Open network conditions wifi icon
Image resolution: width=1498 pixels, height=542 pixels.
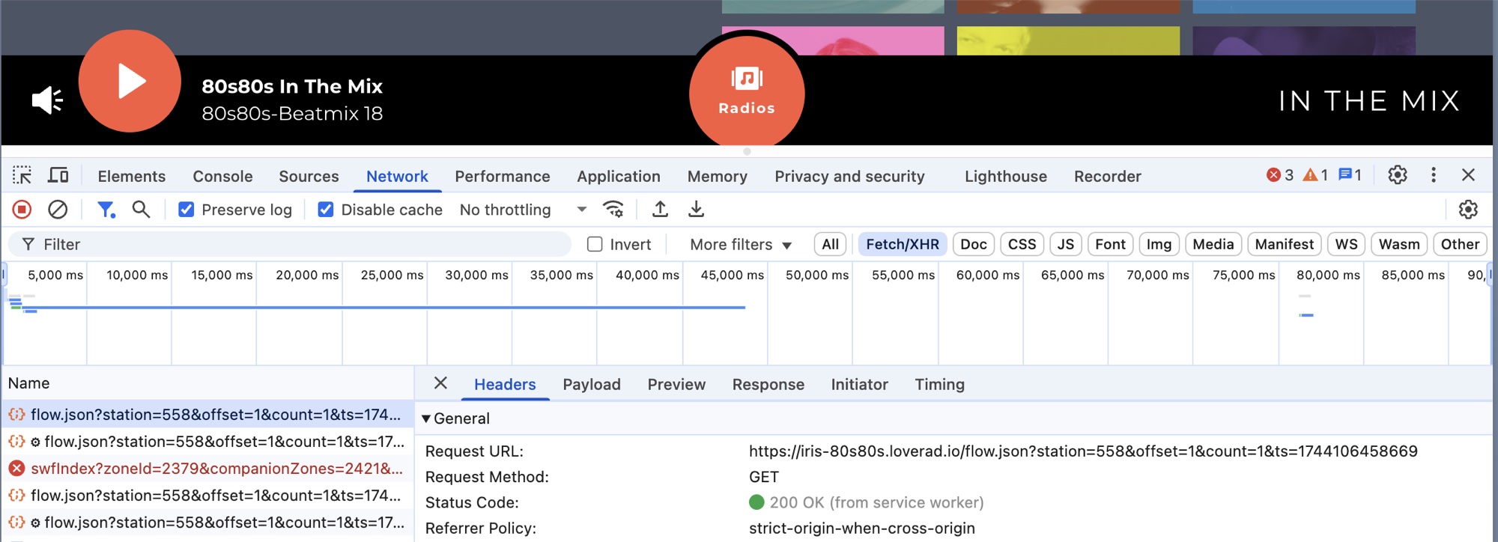(x=613, y=210)
